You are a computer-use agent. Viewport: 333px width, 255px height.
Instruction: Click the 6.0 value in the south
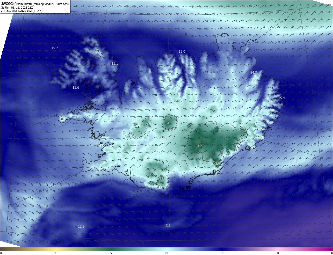pos(152,175)
